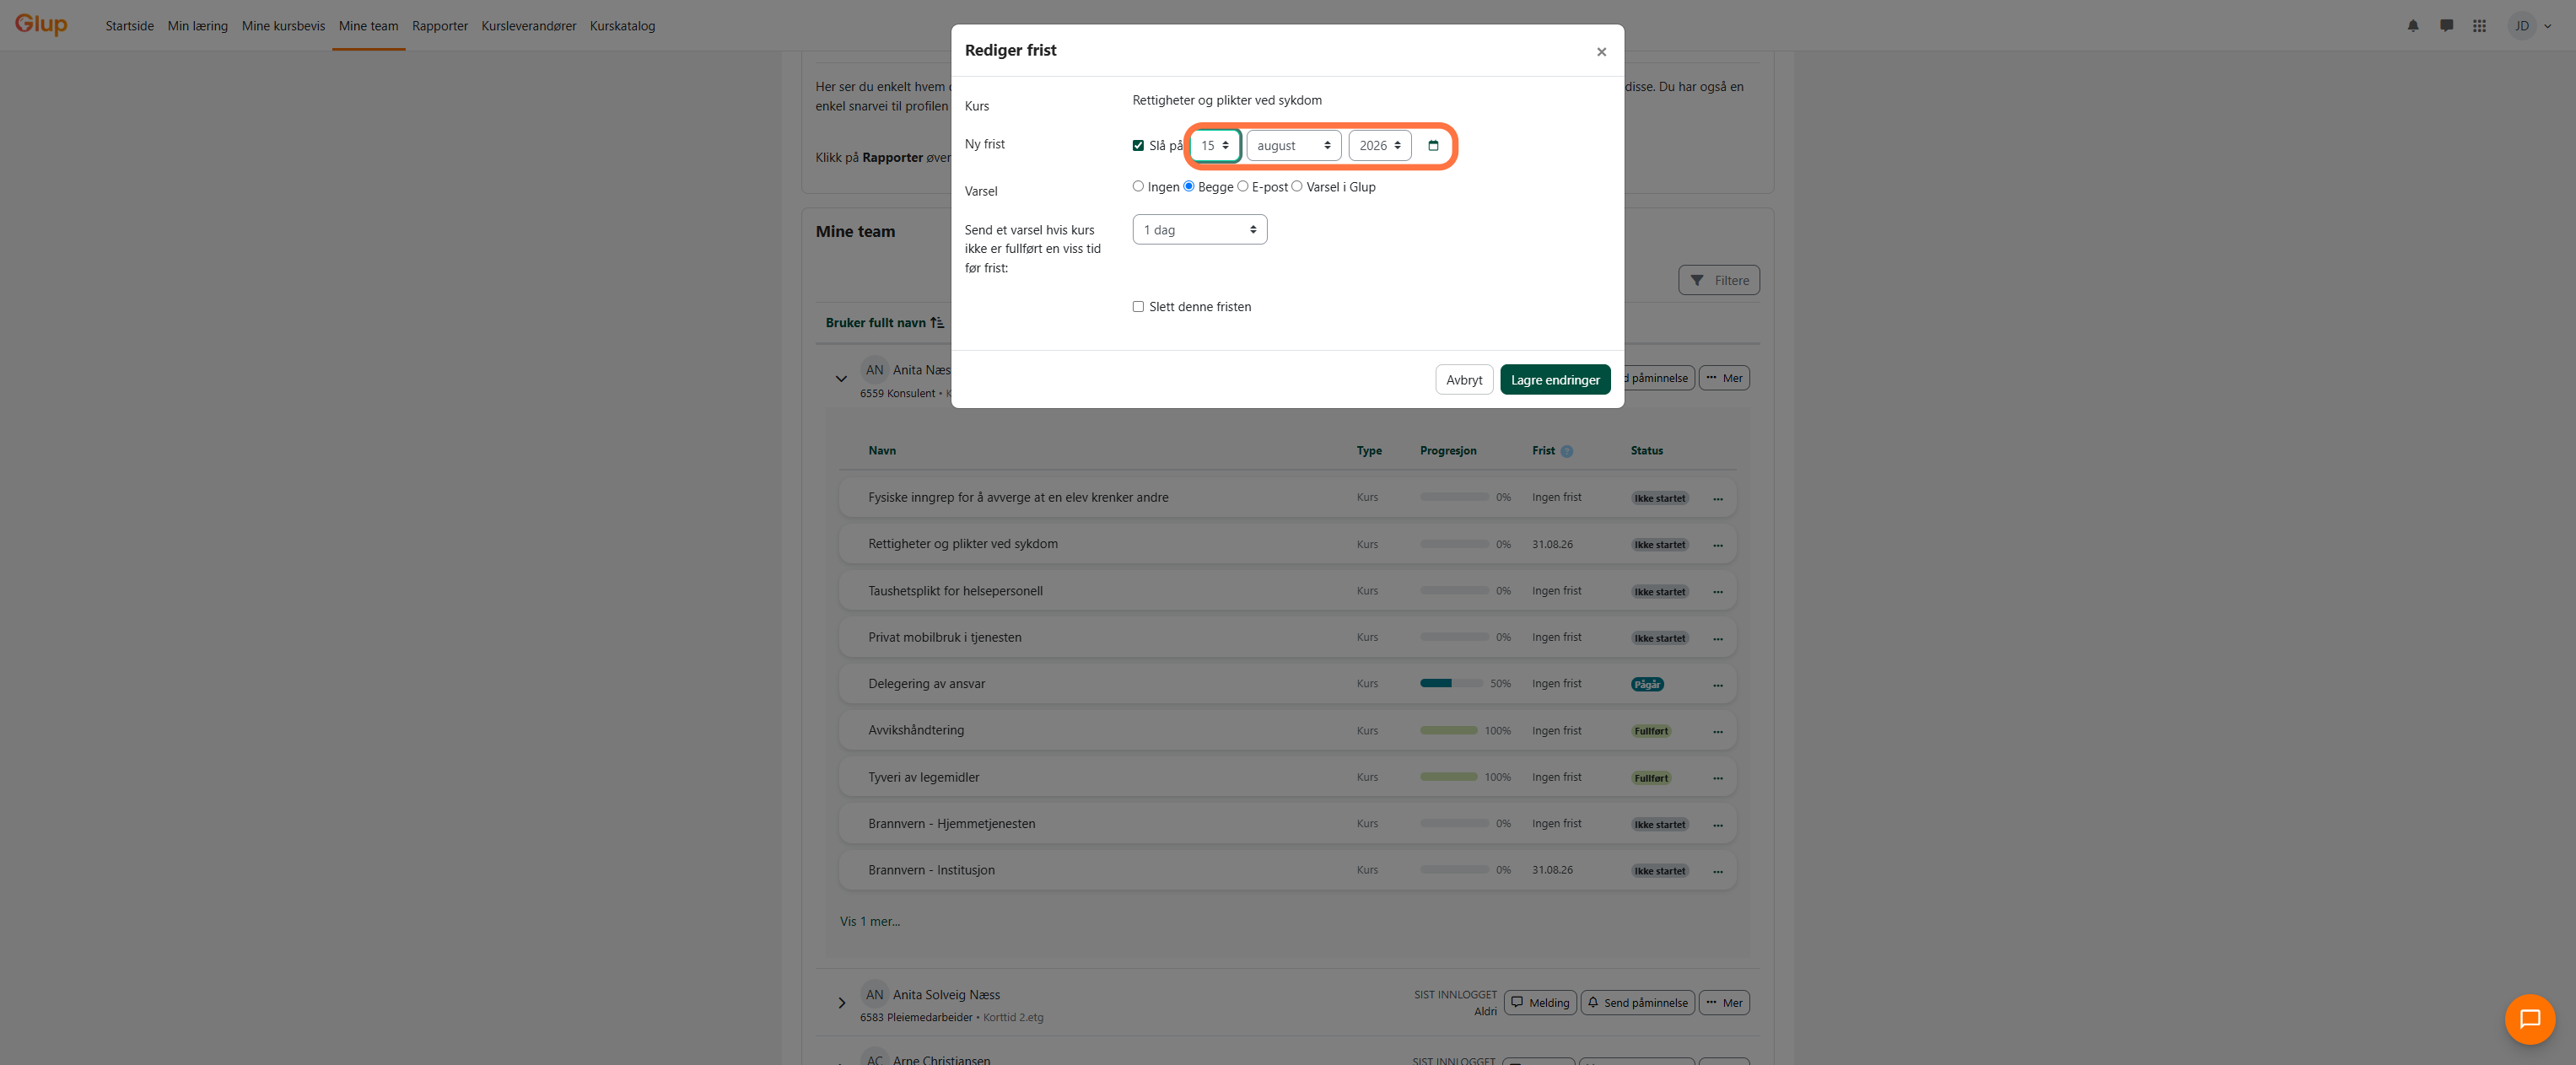Screen dimensions: 2576x1065
Task: Click the Frist column help icon
Action: pyautogui.click(x=1566, y=451)
